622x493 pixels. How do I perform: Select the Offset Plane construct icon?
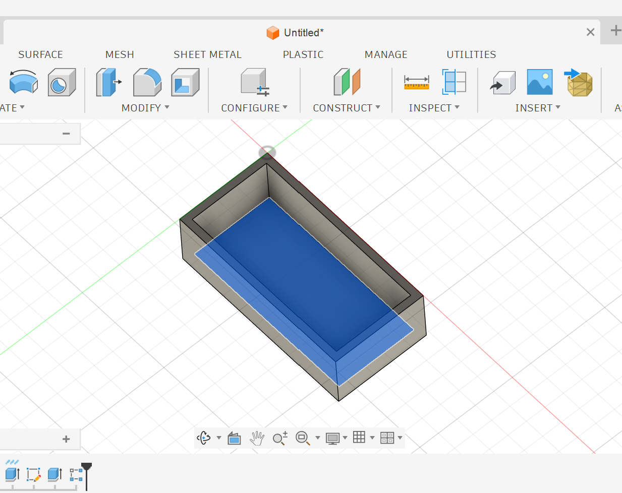point(347,82)
